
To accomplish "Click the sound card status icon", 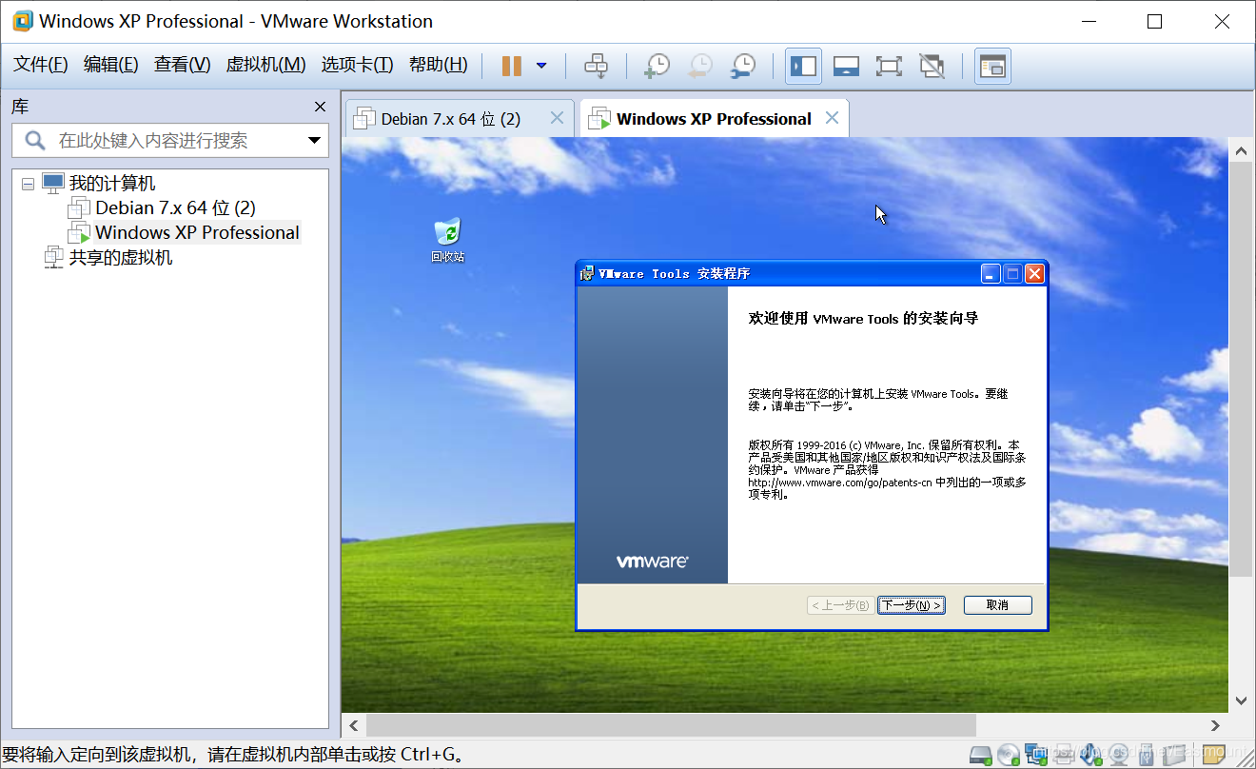I will pos(1091,756).
